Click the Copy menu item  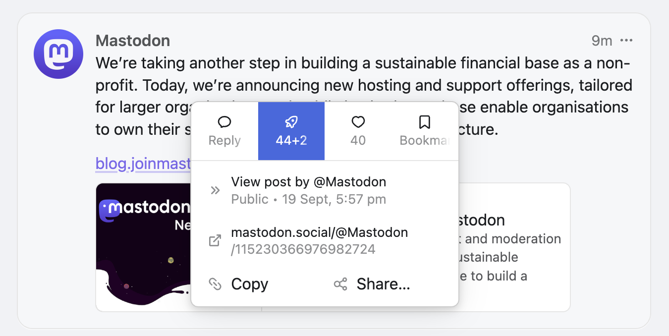249,284
